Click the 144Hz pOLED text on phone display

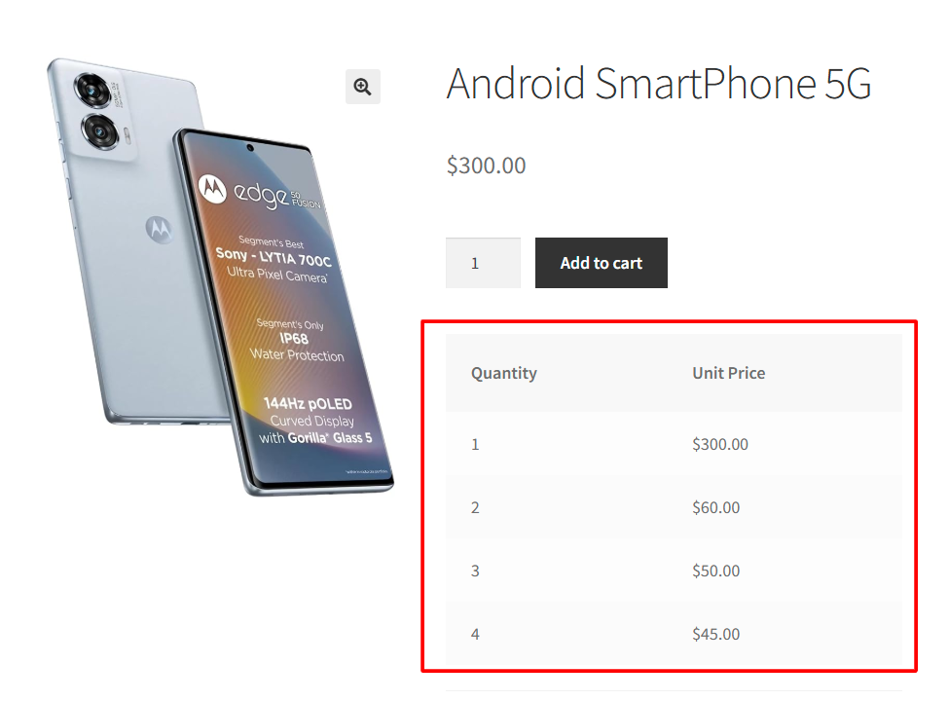[308, 404]
